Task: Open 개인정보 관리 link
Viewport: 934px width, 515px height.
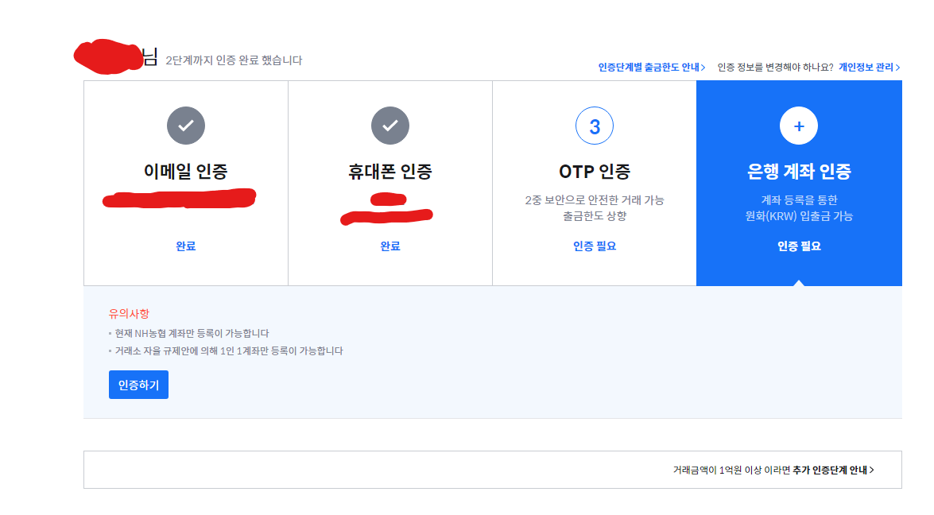Action: 869,68
